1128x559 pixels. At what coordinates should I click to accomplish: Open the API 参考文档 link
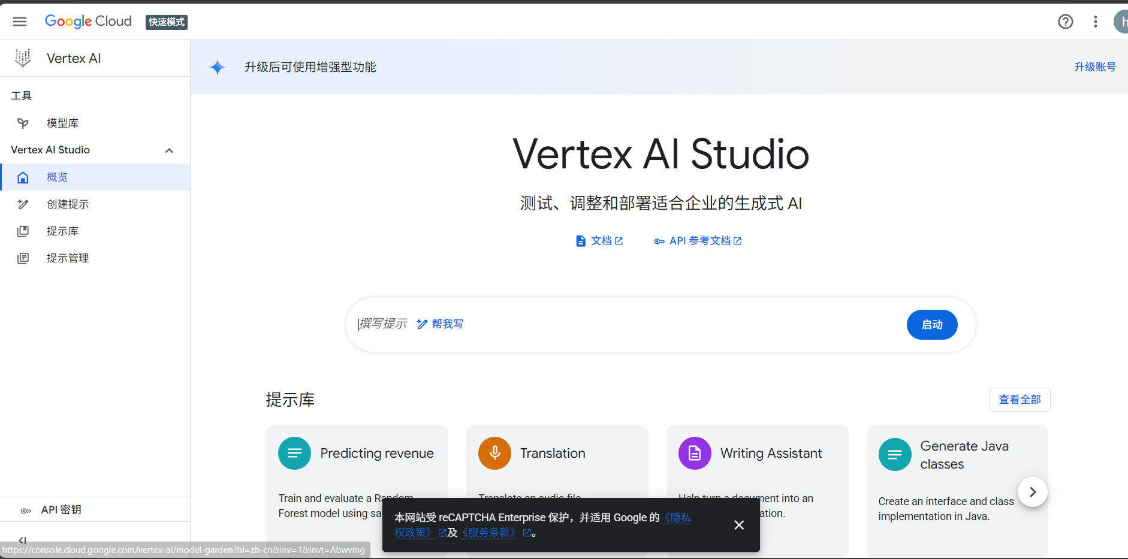coord(699,241)
